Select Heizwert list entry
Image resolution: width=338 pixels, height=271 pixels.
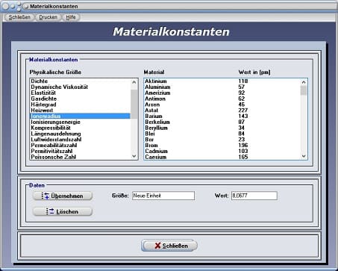pos(80,110)
